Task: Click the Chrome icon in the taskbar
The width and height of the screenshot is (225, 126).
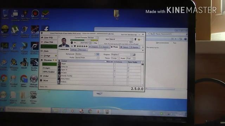Action: (90, 111)
